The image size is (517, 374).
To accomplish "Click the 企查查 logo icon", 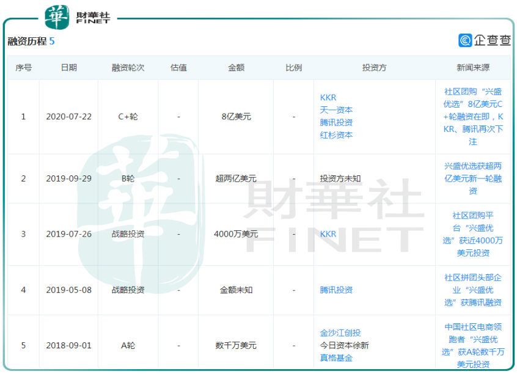I will coord(465,40).
